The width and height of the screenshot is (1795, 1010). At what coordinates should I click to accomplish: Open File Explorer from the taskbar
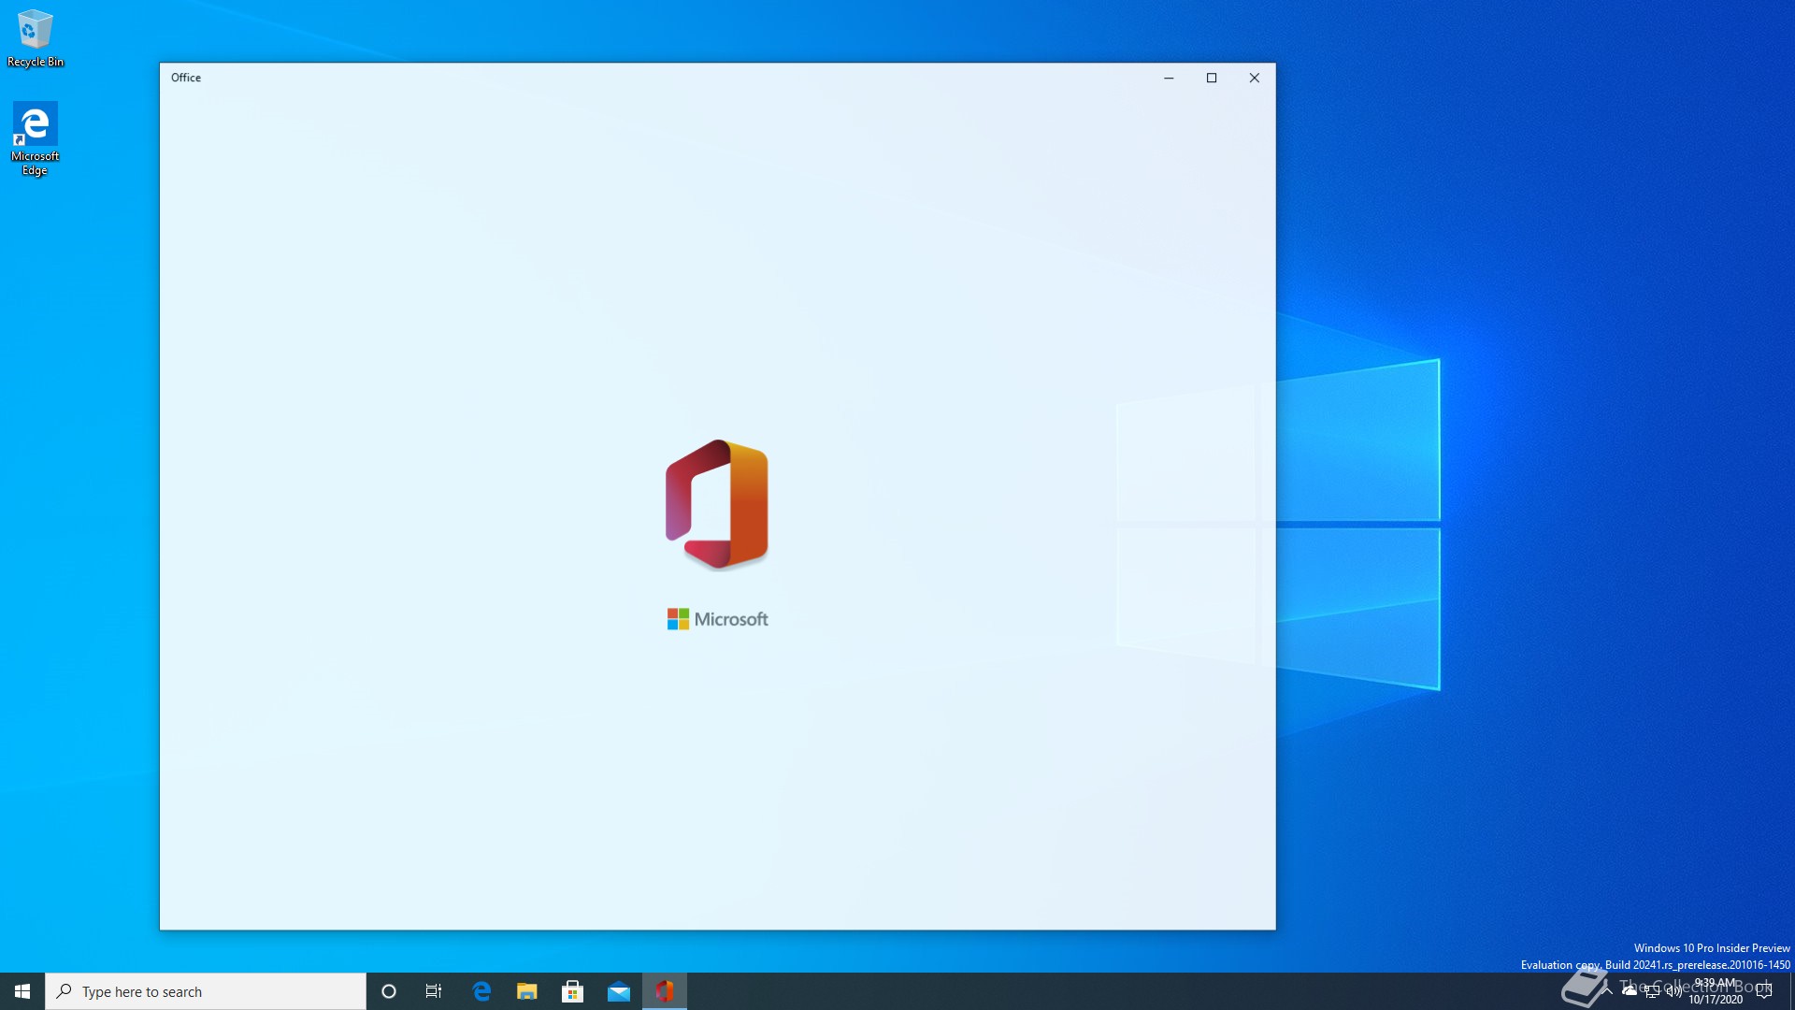[x=527, y=991]
